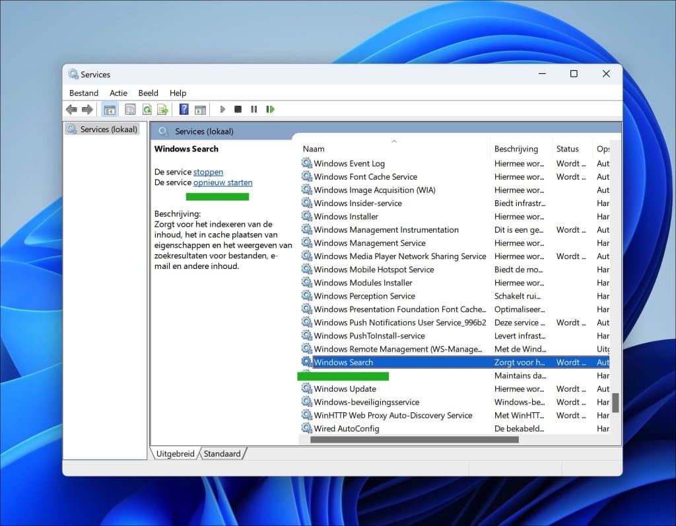The height and width of the screenshot is (526, 676).
Task: Click the gear icon of Windows Update
Action: click(x=306, y=389)
